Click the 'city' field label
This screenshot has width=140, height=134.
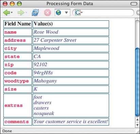(11, 49)
